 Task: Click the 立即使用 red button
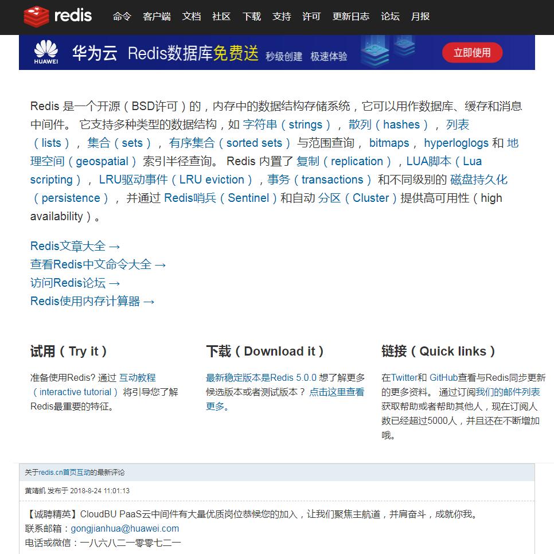tap(472, 53)
